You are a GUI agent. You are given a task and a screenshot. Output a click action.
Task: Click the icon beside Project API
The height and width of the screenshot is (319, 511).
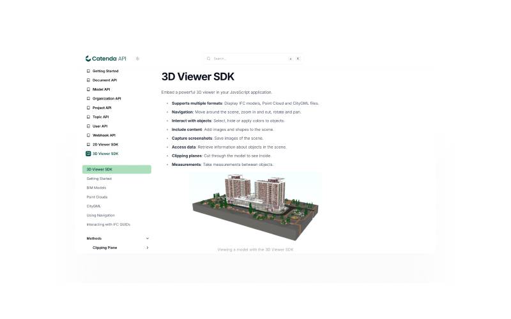[x=88, y=108]
